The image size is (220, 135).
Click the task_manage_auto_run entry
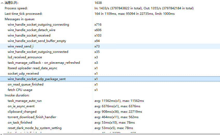point(25,101)
